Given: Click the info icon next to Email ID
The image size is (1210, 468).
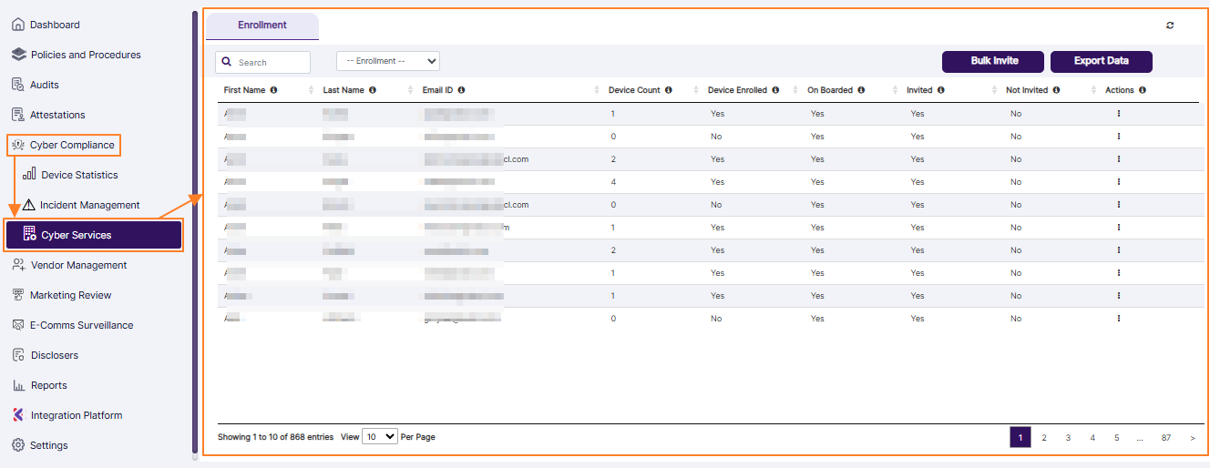Looking at the screenshot, I should (462, 90).
